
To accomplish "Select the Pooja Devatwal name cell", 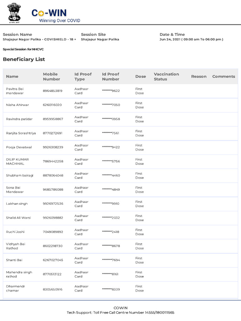I will (x=19, y=147).
